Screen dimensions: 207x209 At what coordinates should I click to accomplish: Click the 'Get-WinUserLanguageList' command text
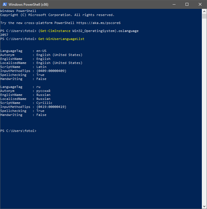coord(61,39)
